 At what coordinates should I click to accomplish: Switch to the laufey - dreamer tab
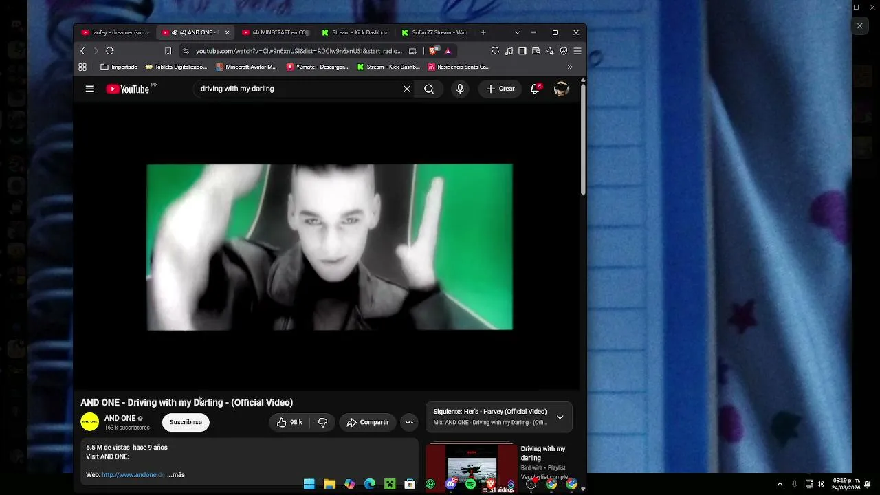[x=115, y=32]
